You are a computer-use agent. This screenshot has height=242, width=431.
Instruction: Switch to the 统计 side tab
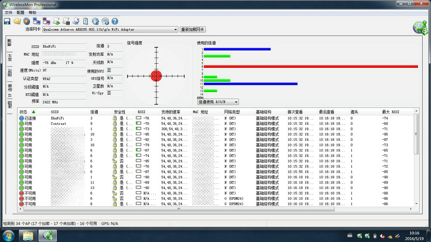click(9, 59)
